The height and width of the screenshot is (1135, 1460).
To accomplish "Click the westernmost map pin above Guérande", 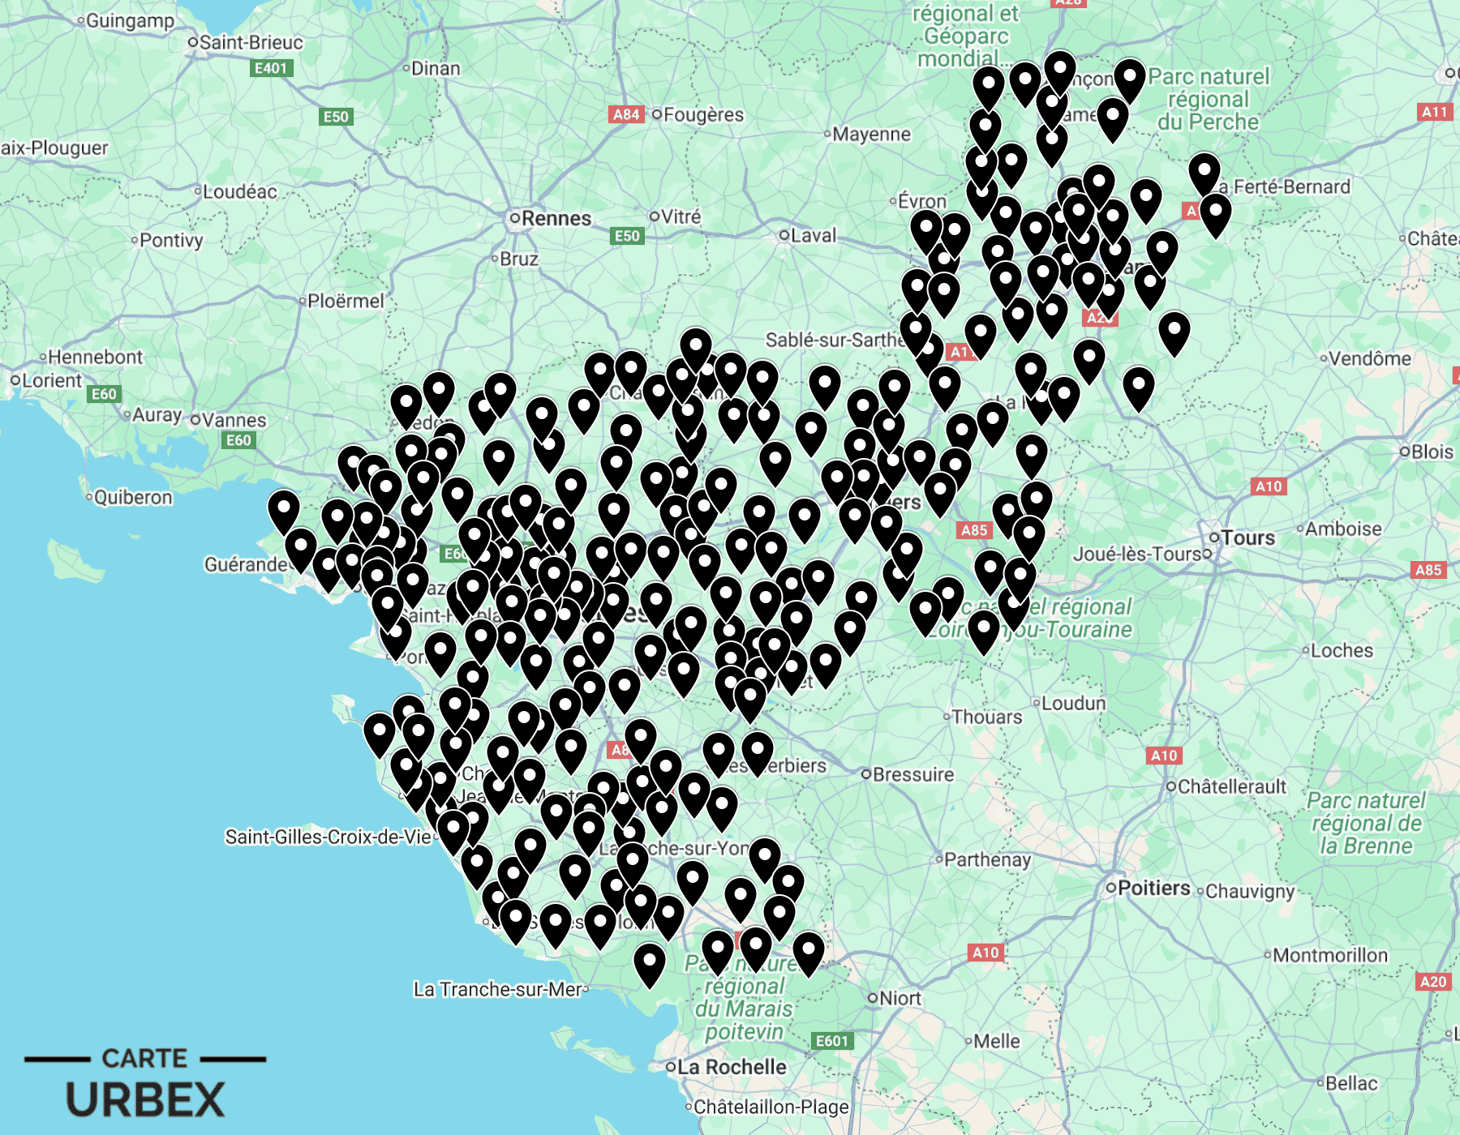I will (x=283, y=510).
